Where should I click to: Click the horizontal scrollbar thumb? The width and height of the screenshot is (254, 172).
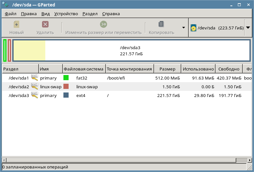(121, 160)
